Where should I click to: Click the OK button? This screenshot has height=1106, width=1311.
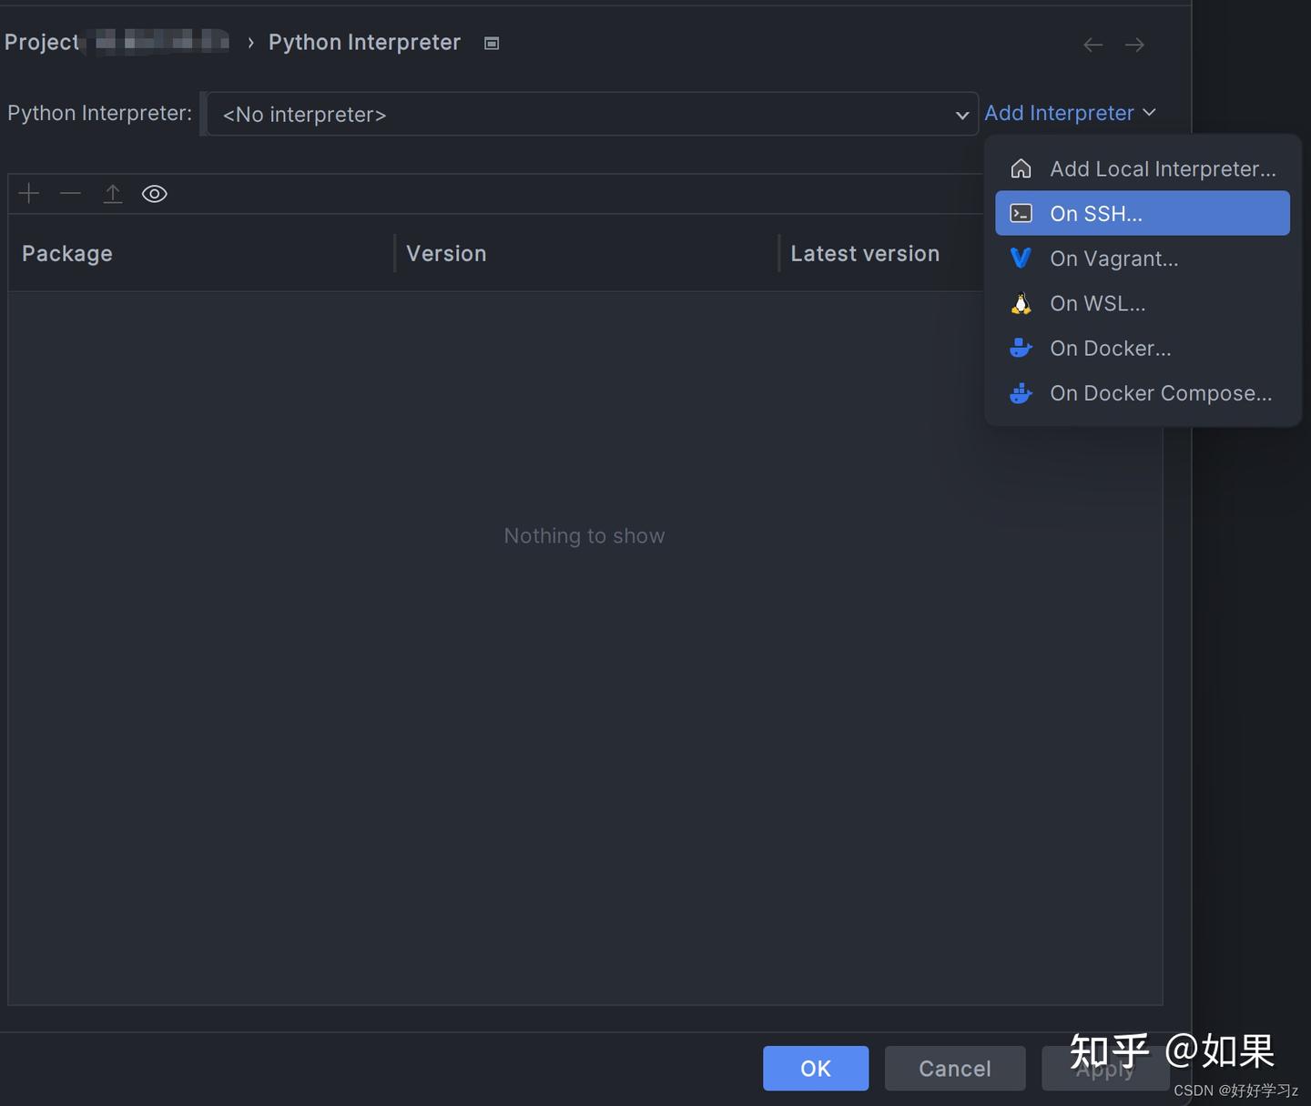pyautogui.click(x=815, y=1068)
